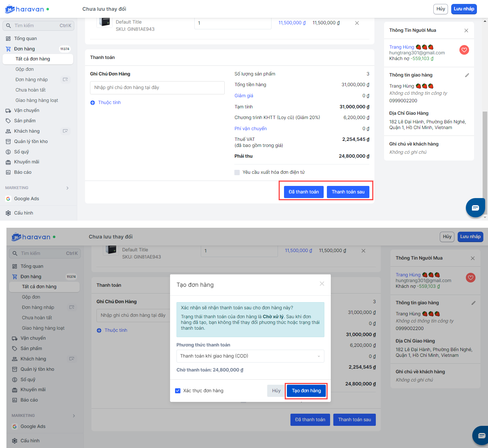Screen dimensions: 488x448
Task: Click the dimmed pencil edit icon, lower screenshot
Action: [x=473, y=303]
